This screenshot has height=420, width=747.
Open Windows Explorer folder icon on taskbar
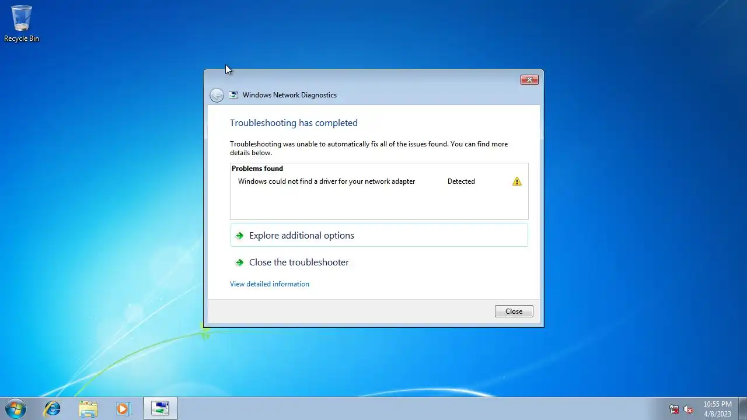click(x=88, y=408)
